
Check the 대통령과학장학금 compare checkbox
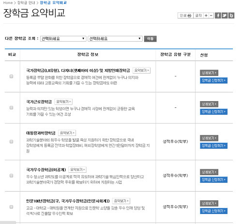[x=11, y=142]
